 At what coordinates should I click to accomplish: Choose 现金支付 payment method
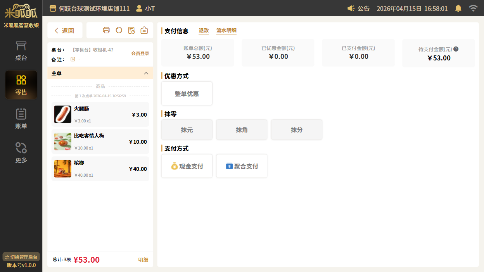click(187, 166)
